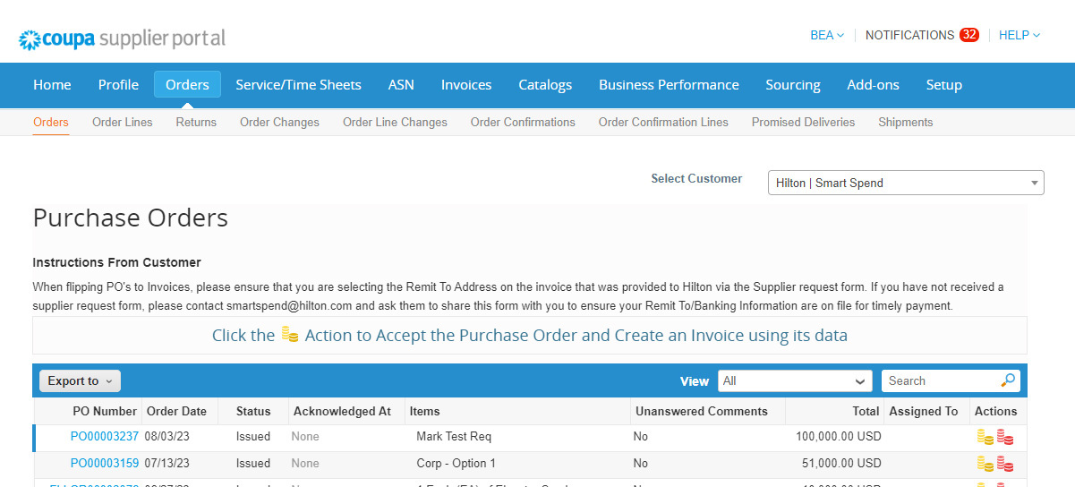Image resolution: width=1075 pixels, height=487 pixels.
Task: Go to the Sourcing tab
Action: coord(793,84)
